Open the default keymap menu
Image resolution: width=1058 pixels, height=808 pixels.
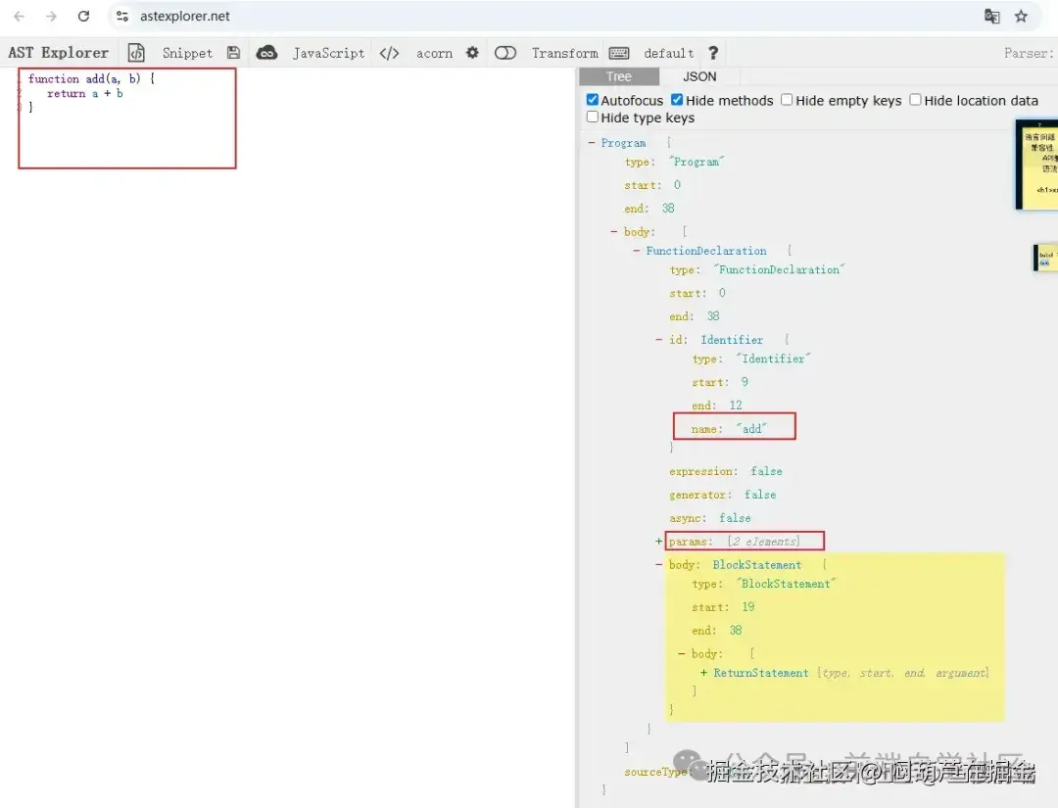point(668,53)
